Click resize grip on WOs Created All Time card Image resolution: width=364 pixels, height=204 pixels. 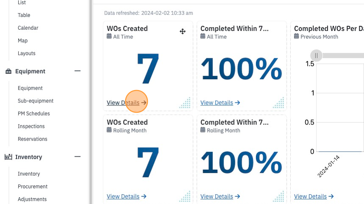[x=185, y=102]
